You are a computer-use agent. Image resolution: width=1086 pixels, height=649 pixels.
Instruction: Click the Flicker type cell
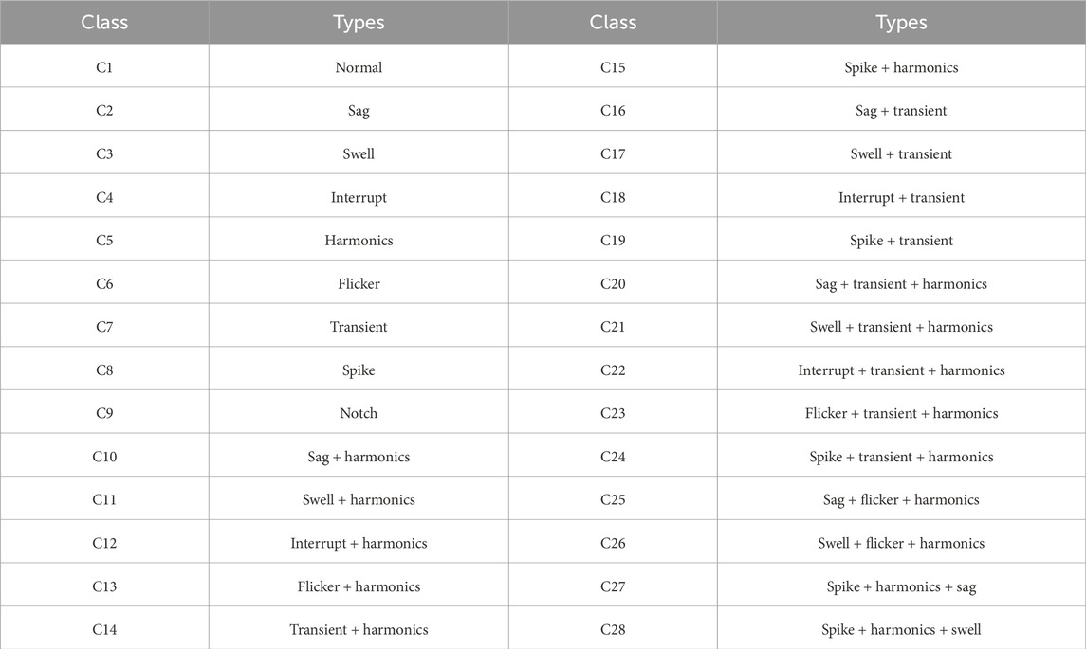pos(359,283)
